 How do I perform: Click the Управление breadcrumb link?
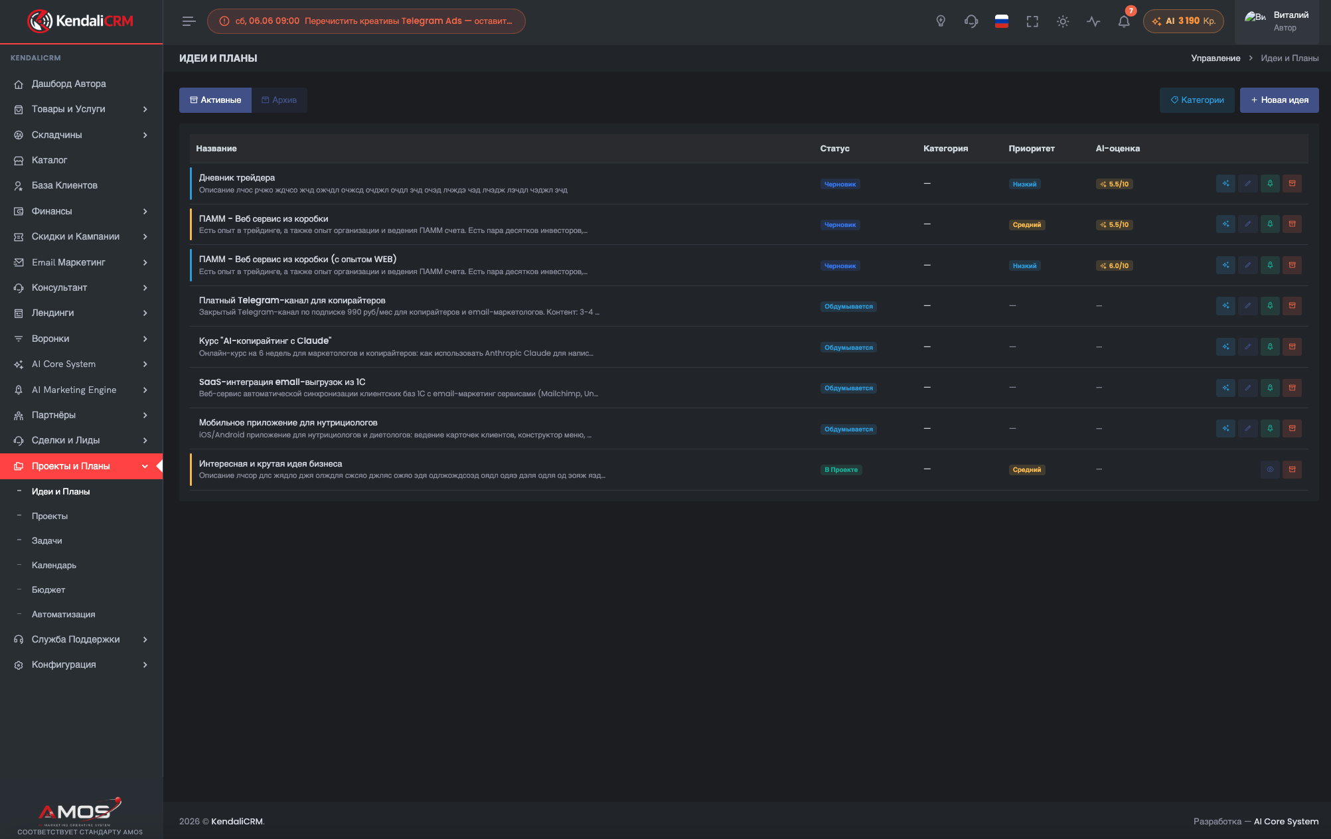pyautogui.click(x=1215, y=58)
